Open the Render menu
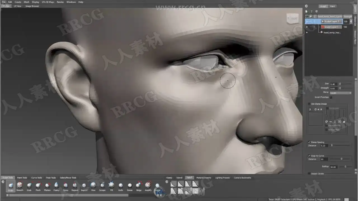This screenshot has height=201, width=358. tap(60, 2)
